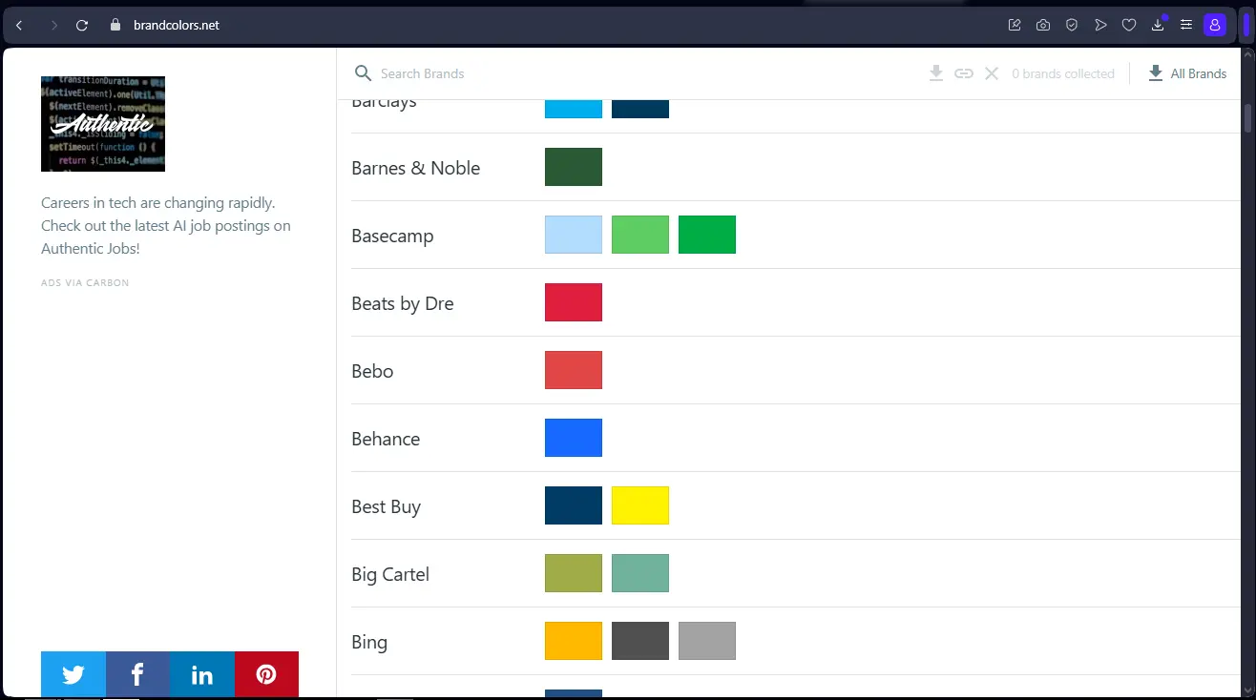
Task: Select Best Buy navy swatch
Action: click(x=574, y=505)
